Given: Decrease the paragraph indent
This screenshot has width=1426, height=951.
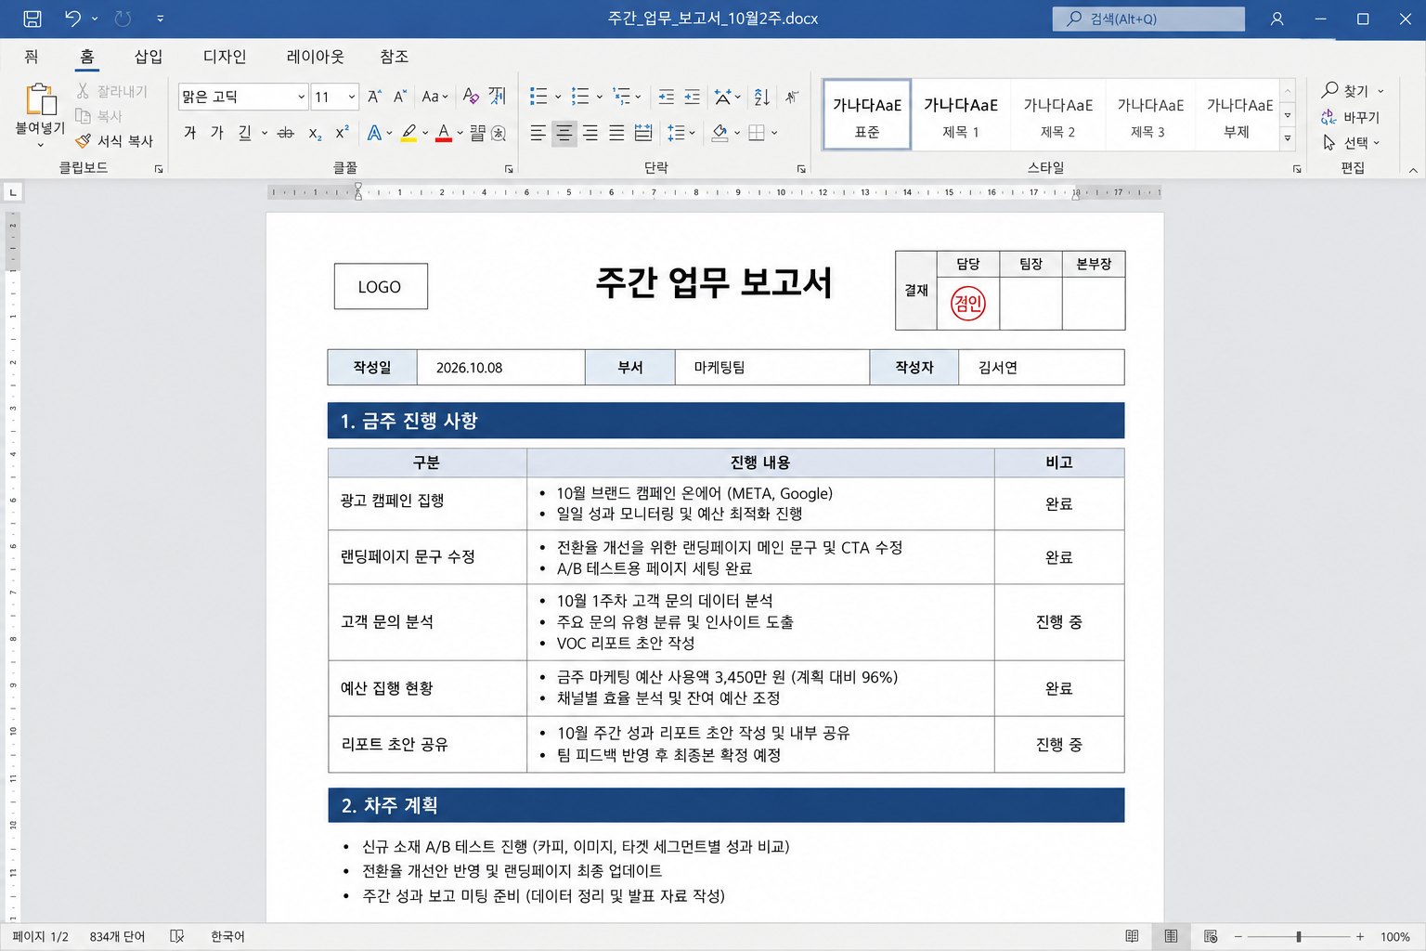Looking at the screenshot, I should pos(667,97).
